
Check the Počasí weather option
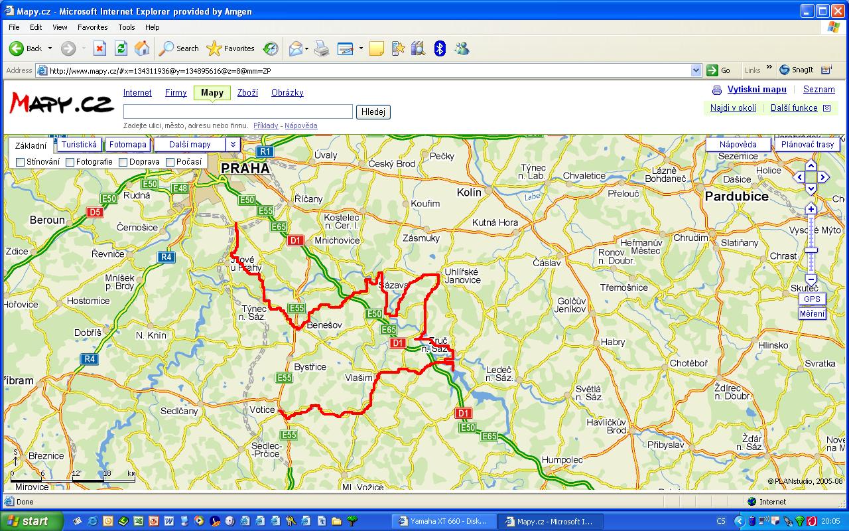point(170,162)
